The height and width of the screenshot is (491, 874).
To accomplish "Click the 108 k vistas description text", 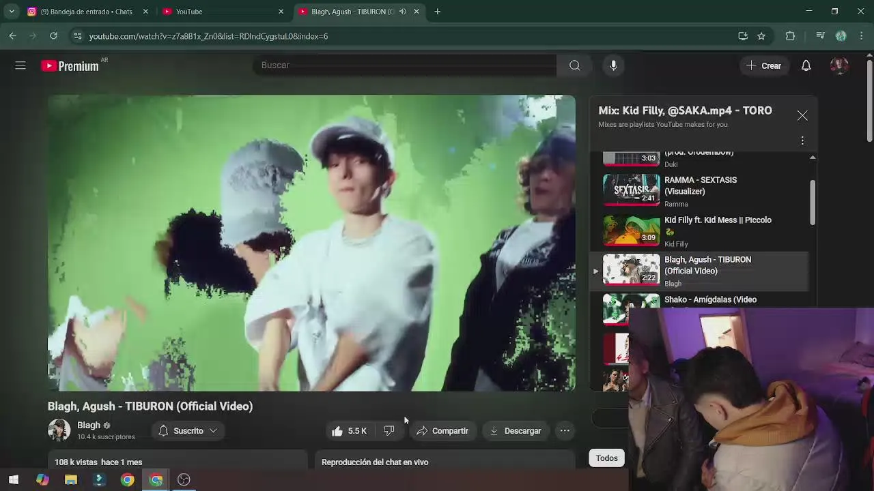I will coord(98,462).
